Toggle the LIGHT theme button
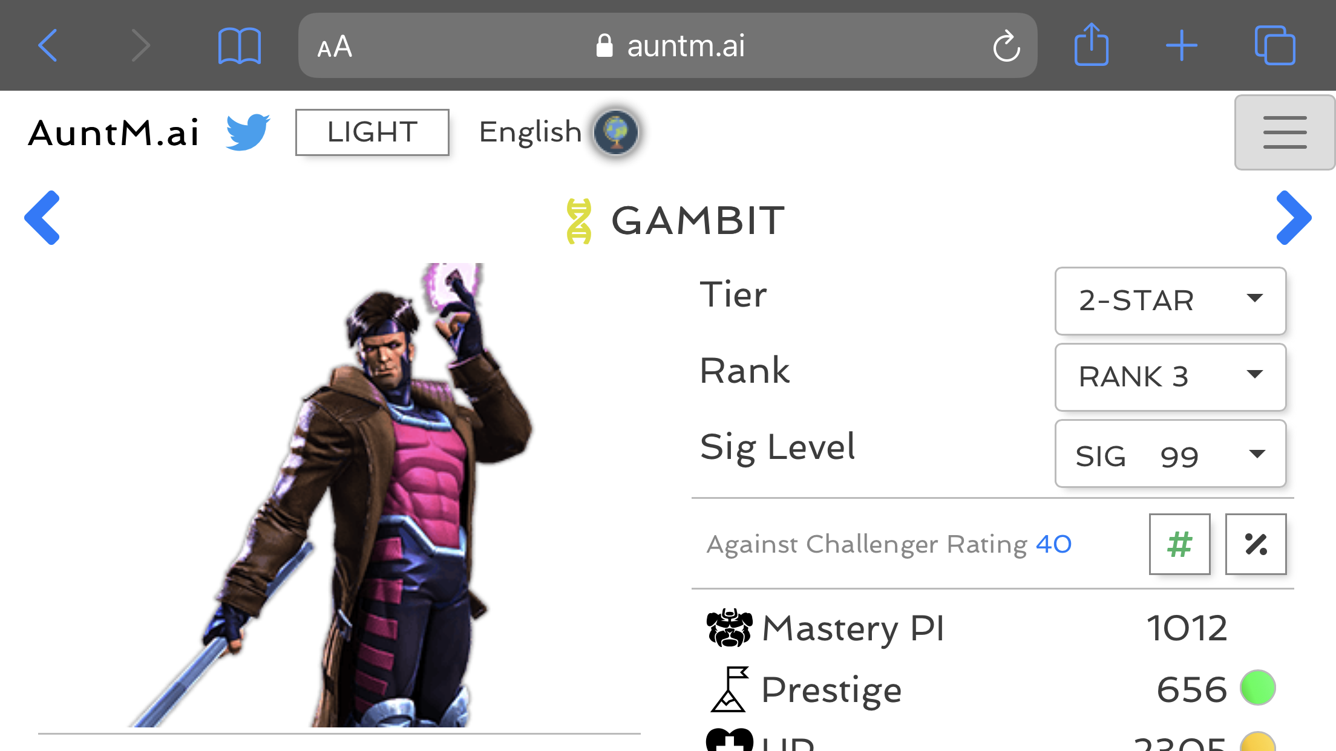1336x751 pixels. [x=372, y=132]
